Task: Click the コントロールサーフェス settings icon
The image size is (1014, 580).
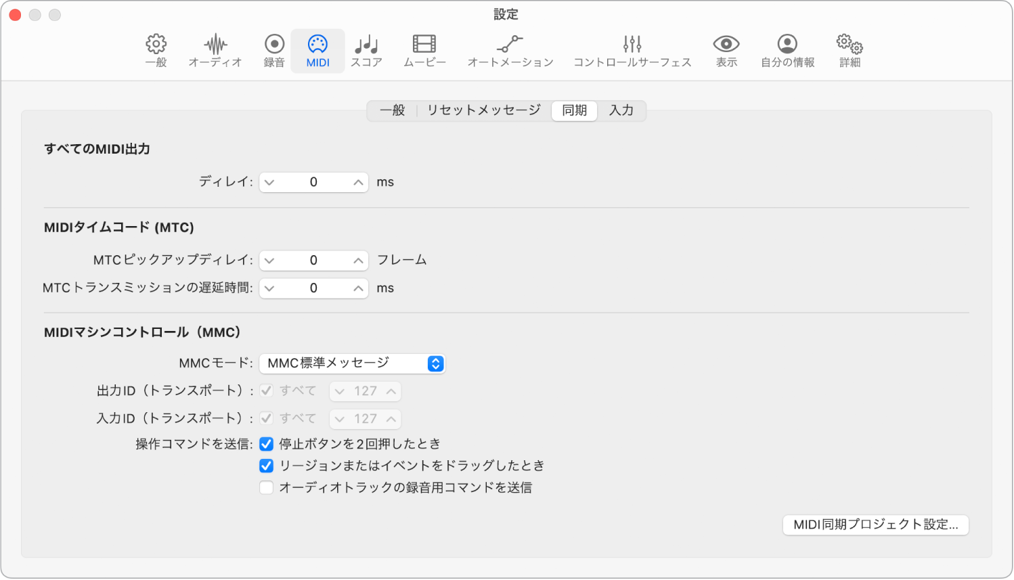Action: point(632,51)
